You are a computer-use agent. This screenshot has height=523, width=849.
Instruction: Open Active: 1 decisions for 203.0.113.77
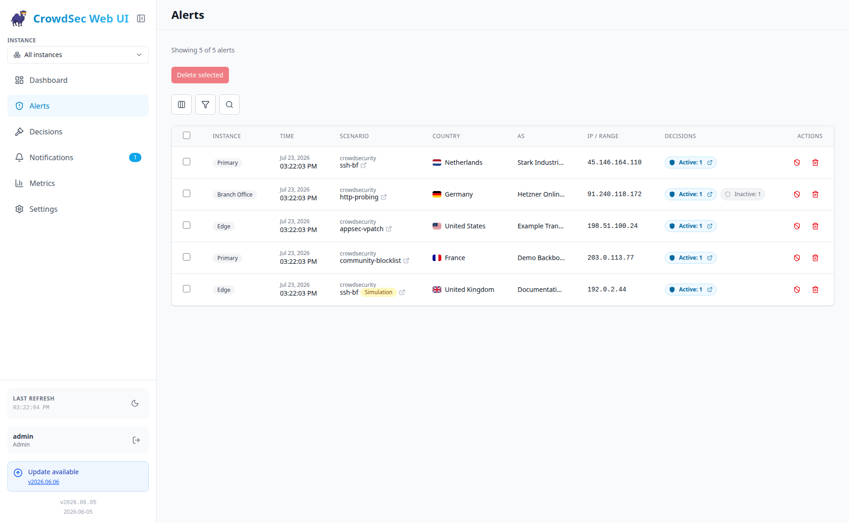coord(691,258)
